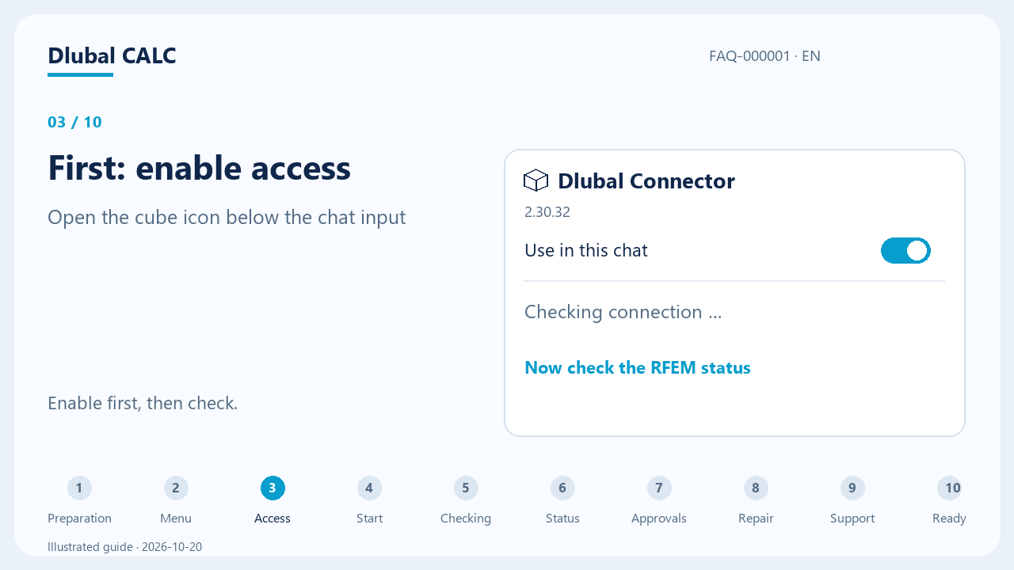Go to step 10 Ready
This screenshot has width=1014, height=570.
pyautogui.click(x=949, y=502)
